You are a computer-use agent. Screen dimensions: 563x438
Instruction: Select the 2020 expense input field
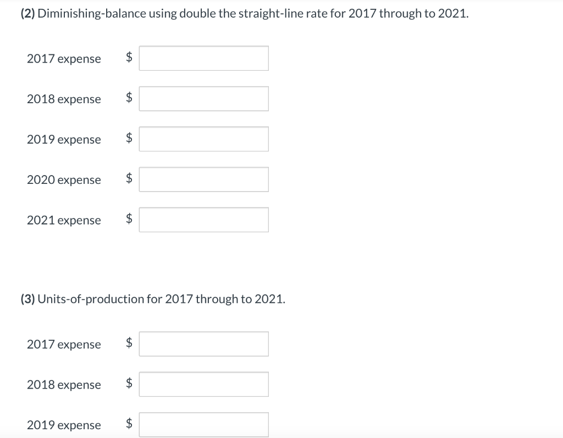coord(203,179)
